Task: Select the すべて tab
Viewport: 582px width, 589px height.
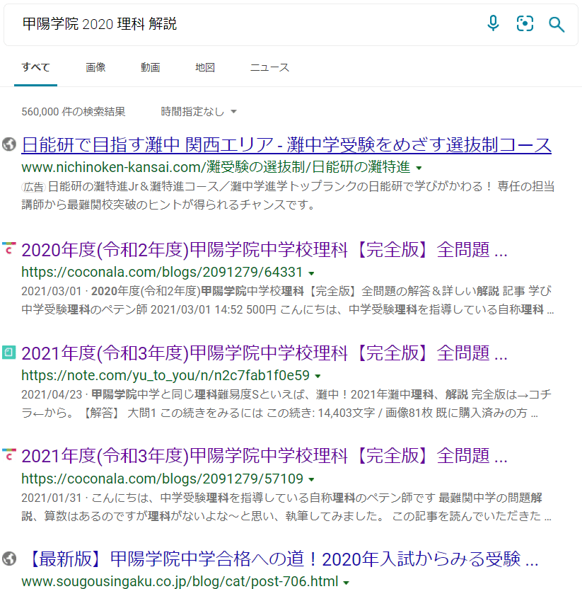Action: [x=35, y=68]
